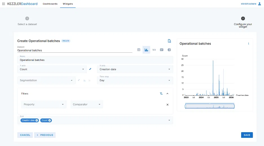264x146 pixels.
Task: Select the bar chart widget type
Action: click(146, 50)
